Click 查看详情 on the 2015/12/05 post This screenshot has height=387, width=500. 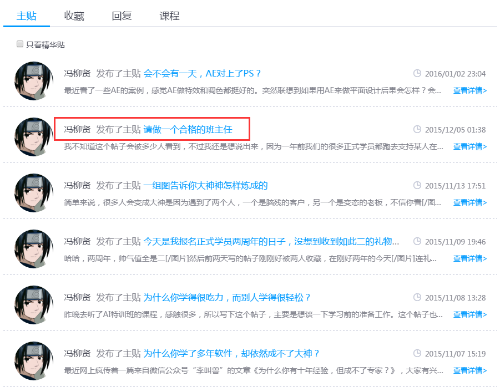pos(469,146)
